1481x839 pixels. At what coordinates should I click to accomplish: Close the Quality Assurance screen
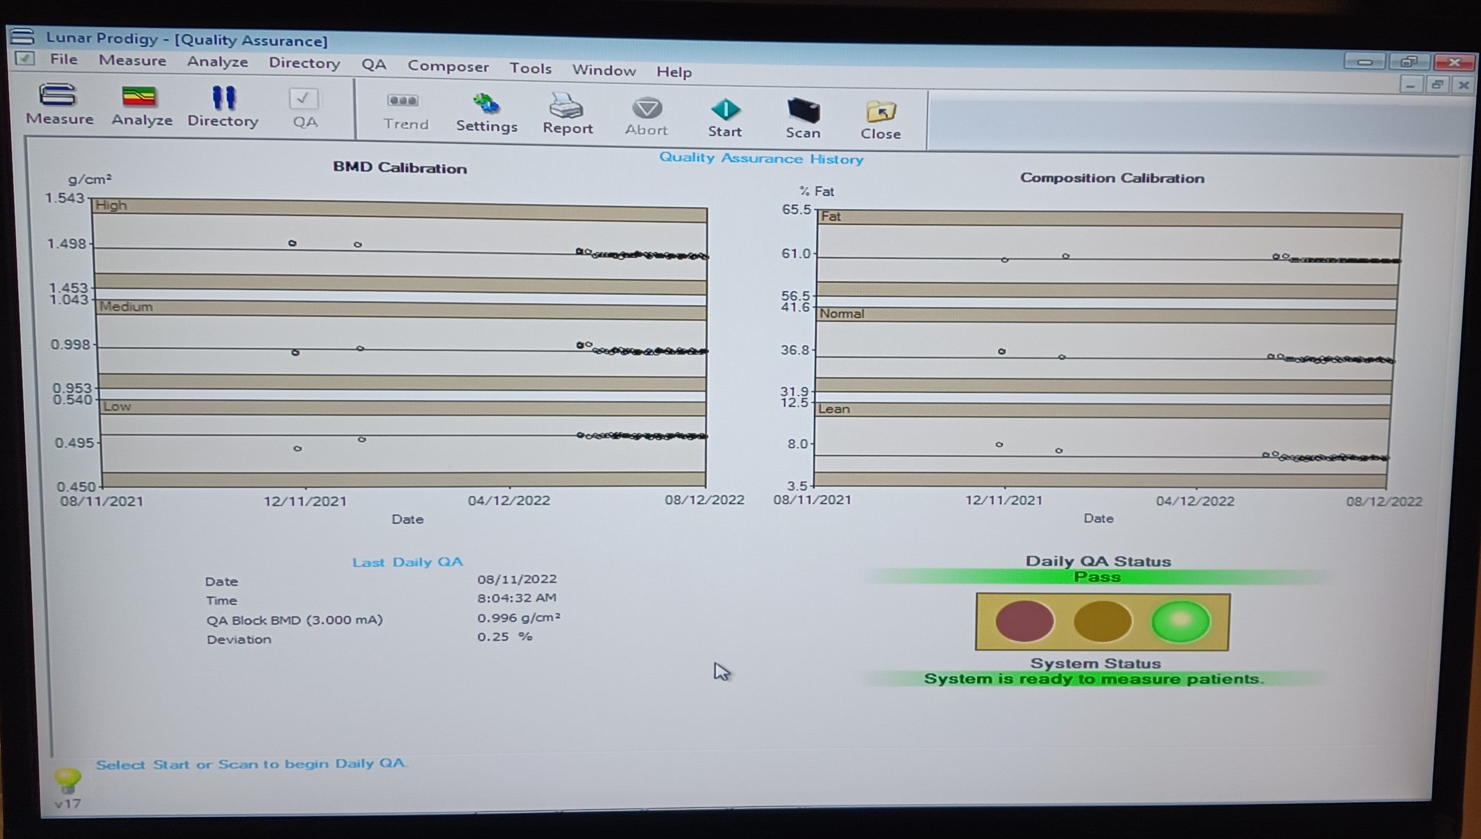click(x=880, y=120)
